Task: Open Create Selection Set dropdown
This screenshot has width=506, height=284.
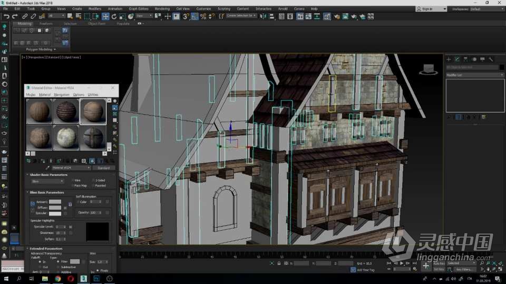Action: click(x=241, y=15)
